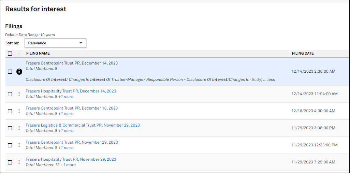Click the FILING NAME column header
Viewport: 350px width, 174px height.
(38, 54)
